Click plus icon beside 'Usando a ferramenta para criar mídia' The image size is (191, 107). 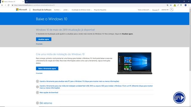click(37, 87)
